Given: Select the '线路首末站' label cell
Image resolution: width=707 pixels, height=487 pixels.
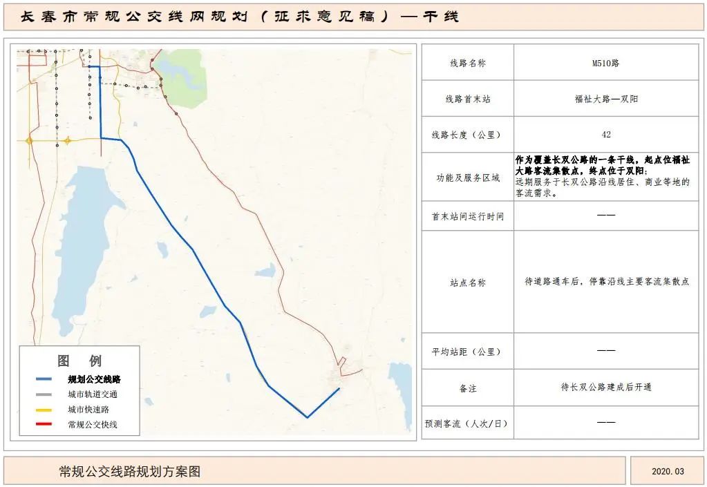Looking at the screenshot, I should click(x=468, y=99).
